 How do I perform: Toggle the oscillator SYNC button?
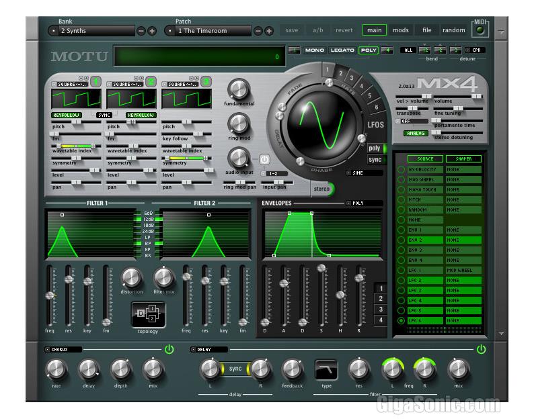[x=104, y=115]
